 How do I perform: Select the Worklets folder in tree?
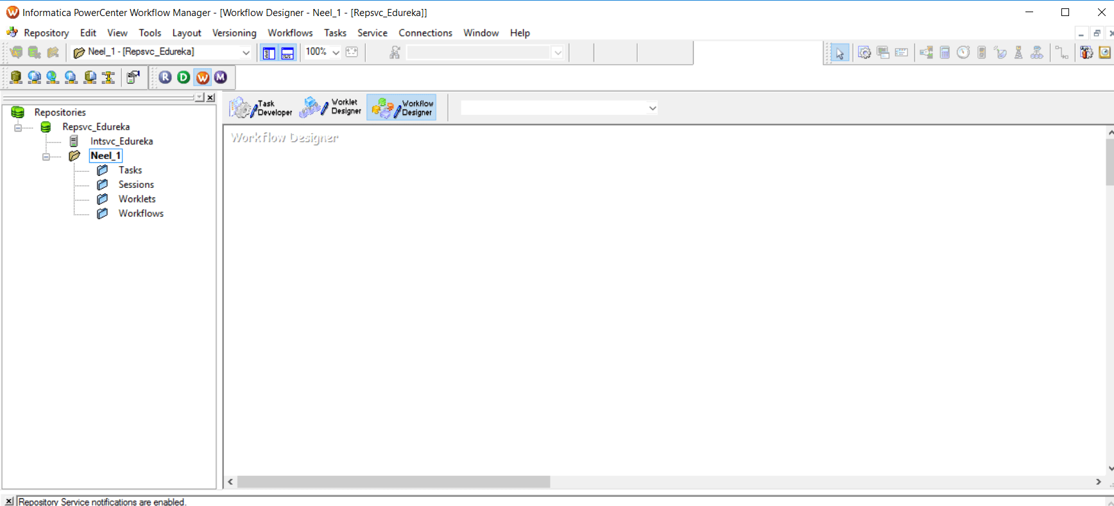coord(137,199)
